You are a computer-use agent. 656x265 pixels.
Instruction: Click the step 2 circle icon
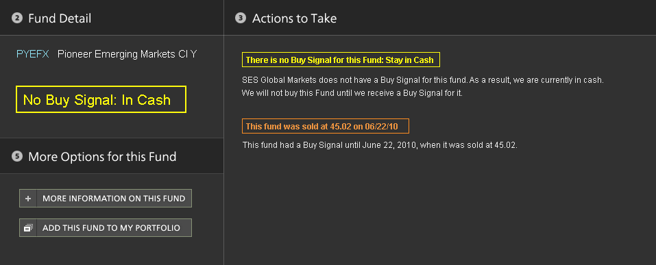(x=16, y=18)
